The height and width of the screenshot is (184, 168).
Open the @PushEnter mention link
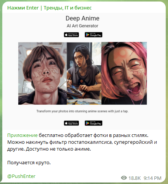tap(21, 176)
